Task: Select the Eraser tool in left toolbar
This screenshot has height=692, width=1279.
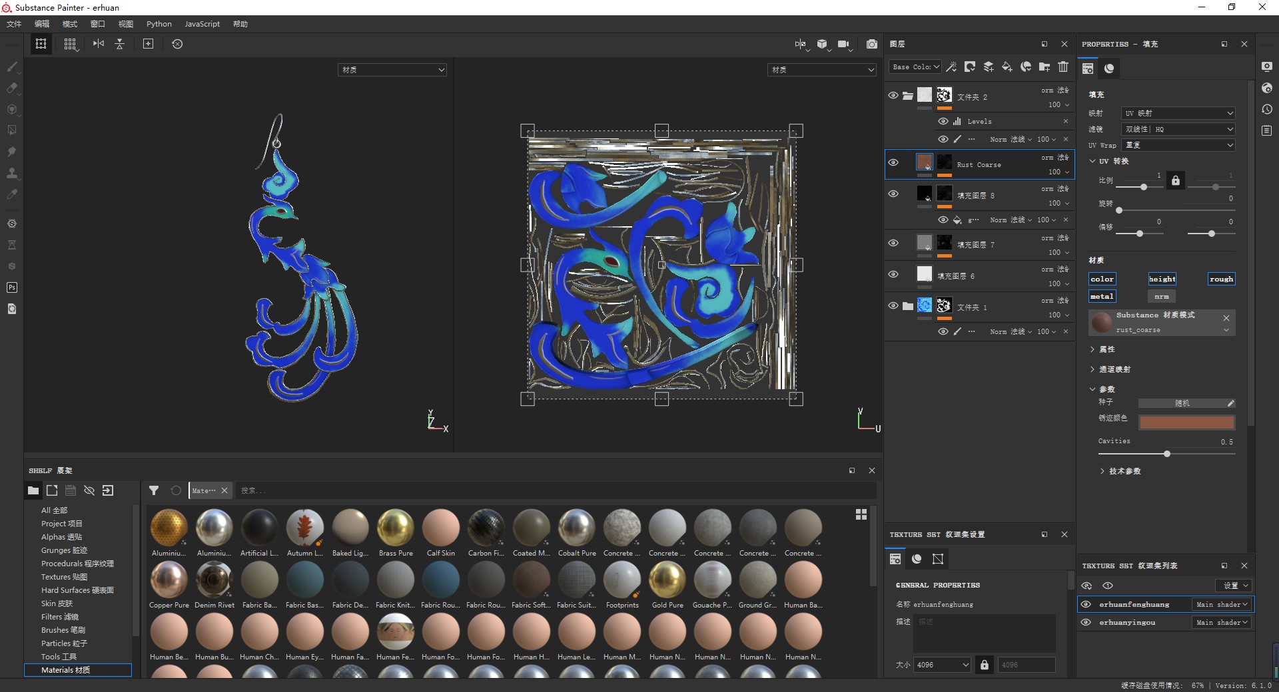Action: point(11,88)
